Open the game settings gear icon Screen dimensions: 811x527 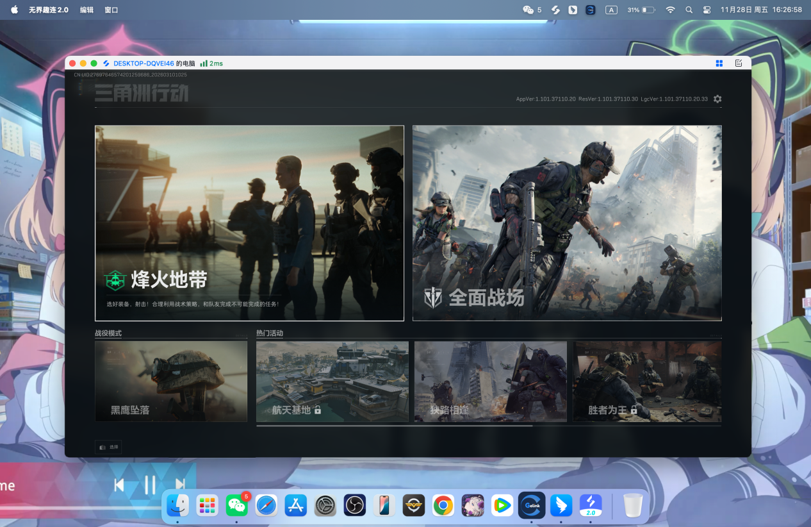(717, 99)
